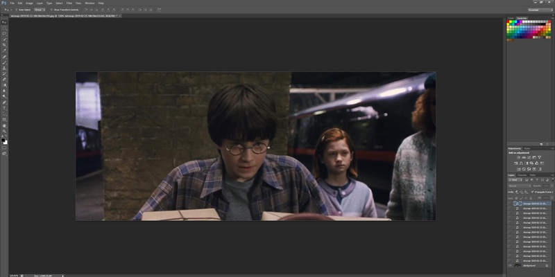Open the Image menu
Viewport: 555px width, 277px height.
29,3
